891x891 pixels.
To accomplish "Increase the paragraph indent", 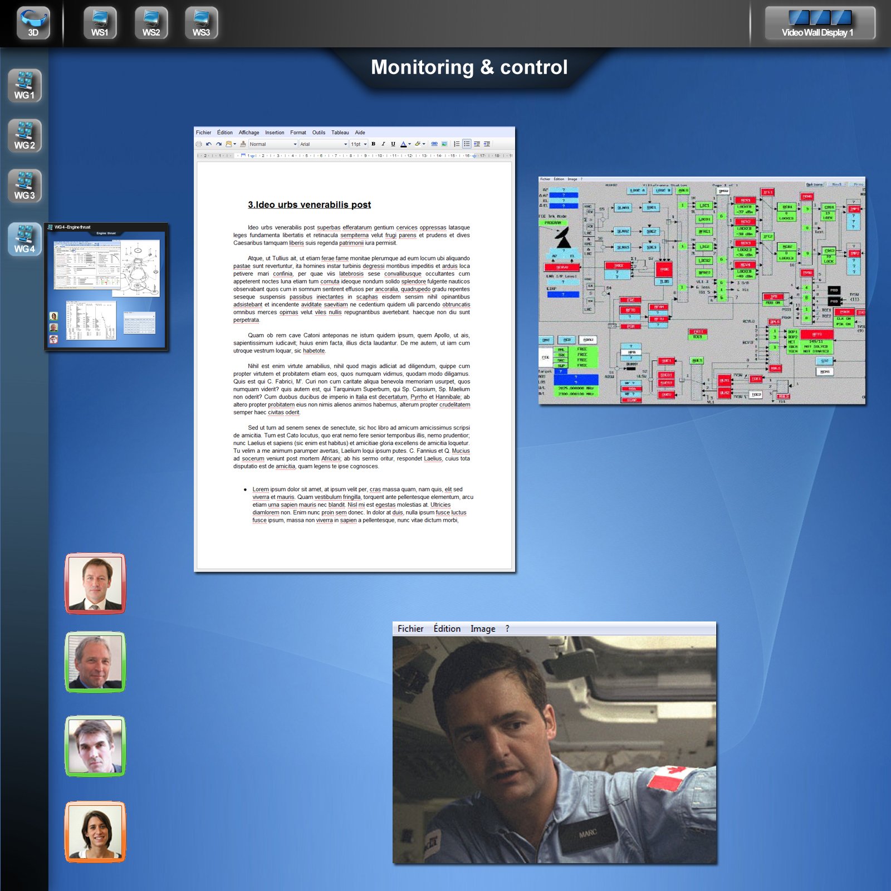I will pos(487,144).
